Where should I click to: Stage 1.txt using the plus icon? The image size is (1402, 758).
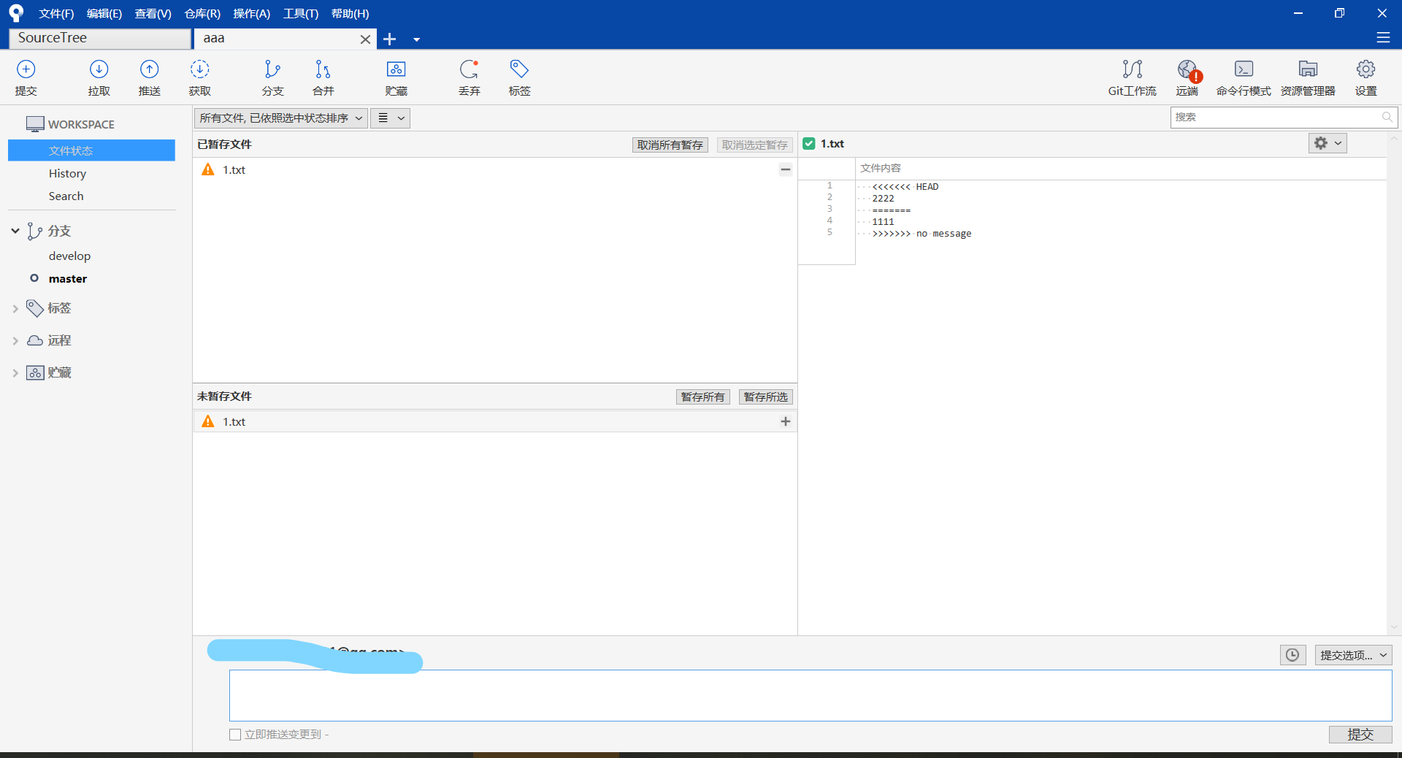coord(786,421)
